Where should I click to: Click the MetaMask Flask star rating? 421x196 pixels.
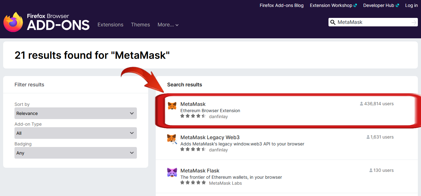click(193, 183)
